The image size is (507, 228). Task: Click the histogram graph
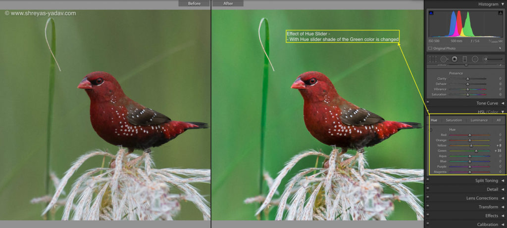click(465, 24)
